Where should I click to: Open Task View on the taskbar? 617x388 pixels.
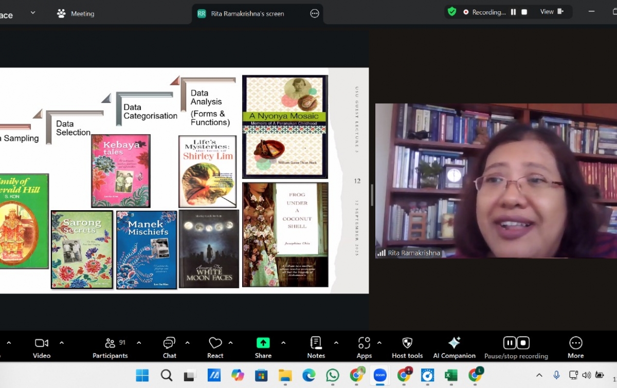coord(190,375)
